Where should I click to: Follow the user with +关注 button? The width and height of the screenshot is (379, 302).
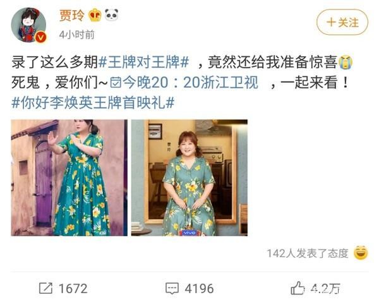point(342,22)
